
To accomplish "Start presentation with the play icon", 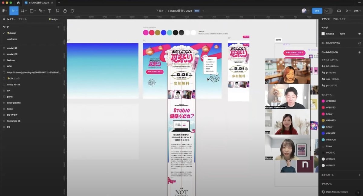I will click(x=347, y=11).
